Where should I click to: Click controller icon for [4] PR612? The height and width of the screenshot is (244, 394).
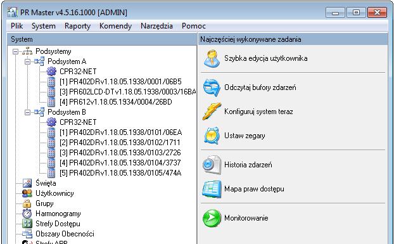click(x=51, y=102)
